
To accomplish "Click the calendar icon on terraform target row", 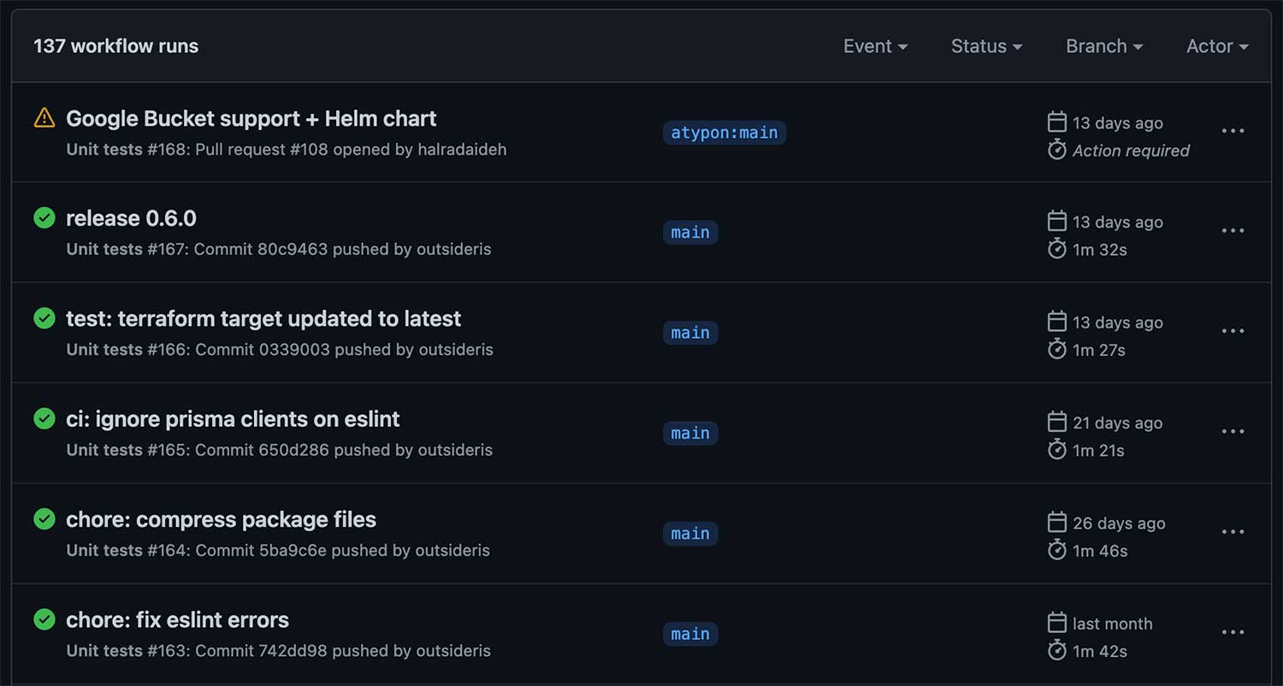I will 1057,322.
